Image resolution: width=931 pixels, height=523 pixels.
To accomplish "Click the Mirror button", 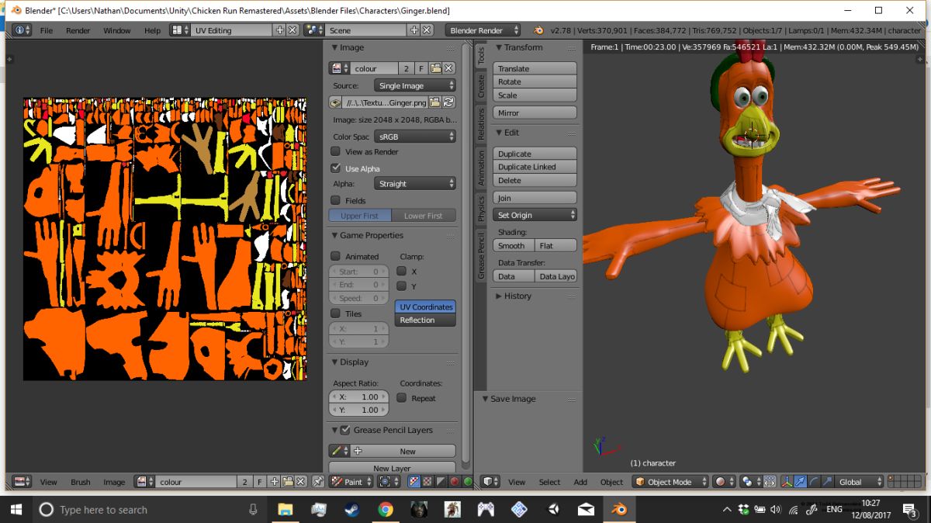I will pos(535,113).
